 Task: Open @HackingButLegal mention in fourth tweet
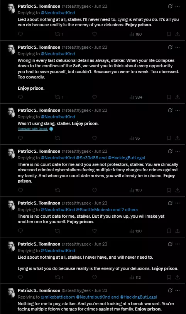pos(127,158)
